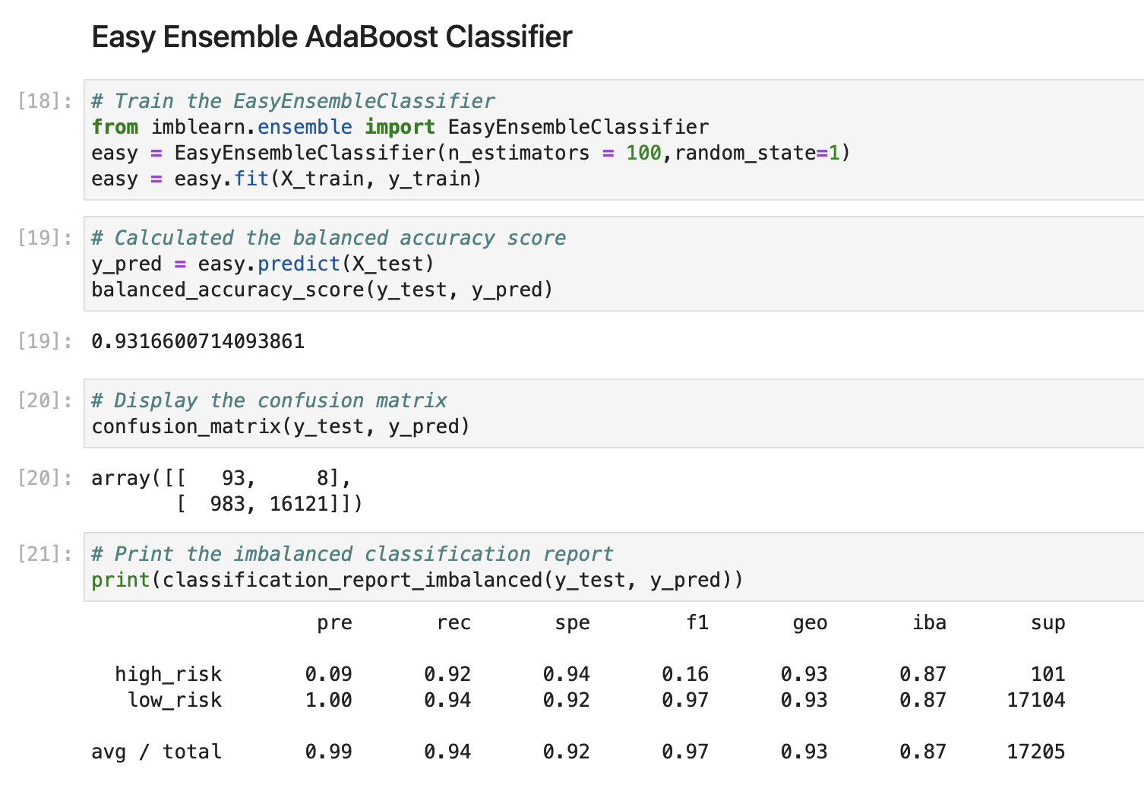Click the high_risk row in the report

[x=590, y=674]
